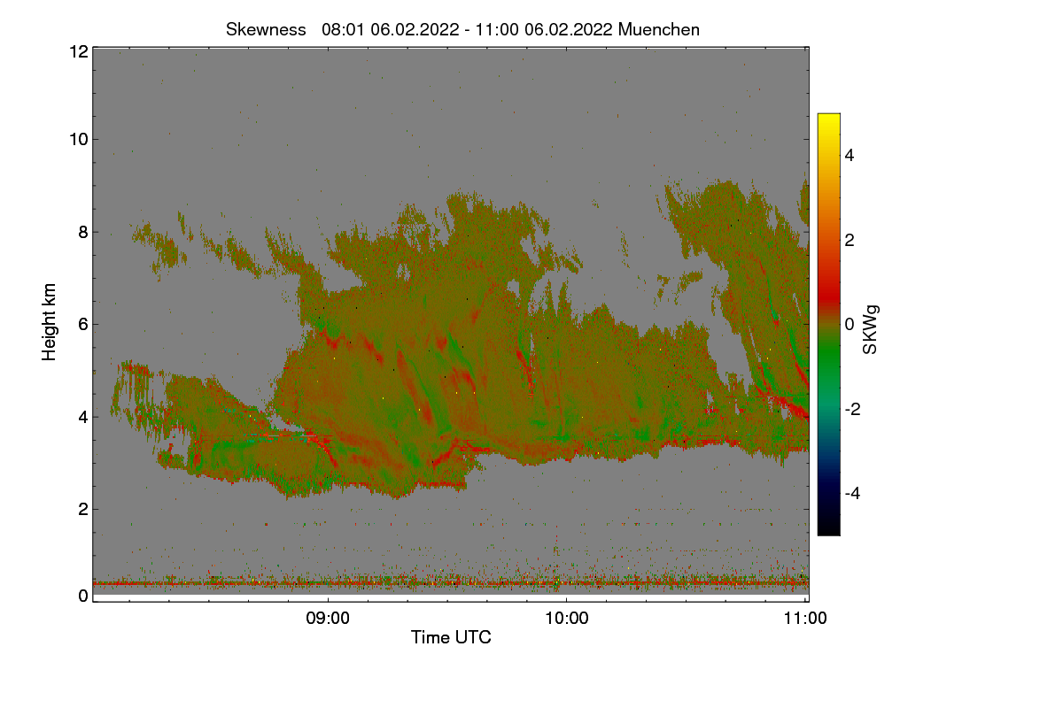Click the 'Time UTC' x-axis label
This screenshot has height=708, width=1063.
pos(451,637)
